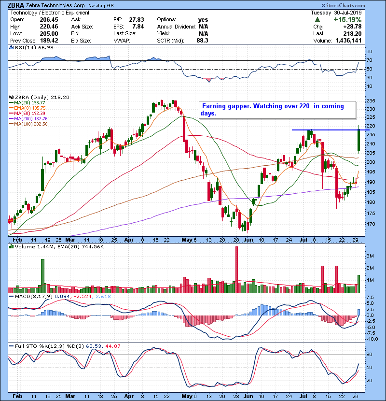
Task: Click the Annual Dividend label
Action: pos(176,27)
